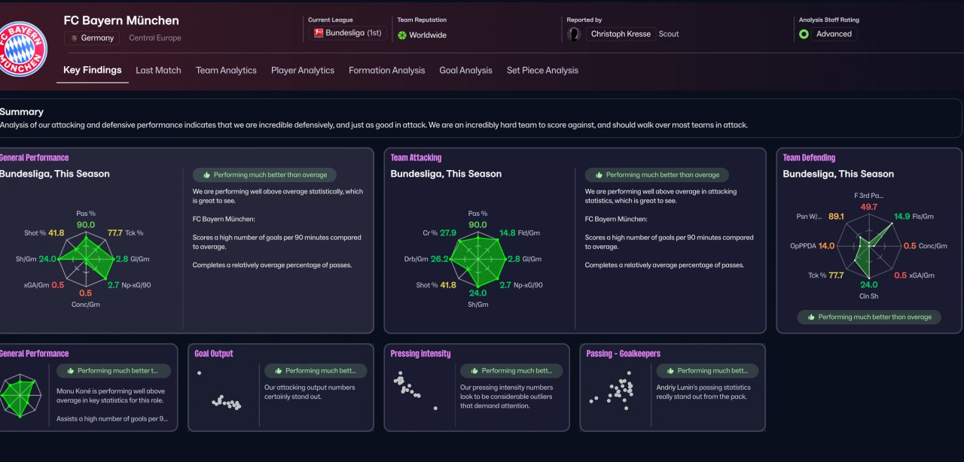
Task: Open the Team Defending panel heading
Action: coord(809,158)
